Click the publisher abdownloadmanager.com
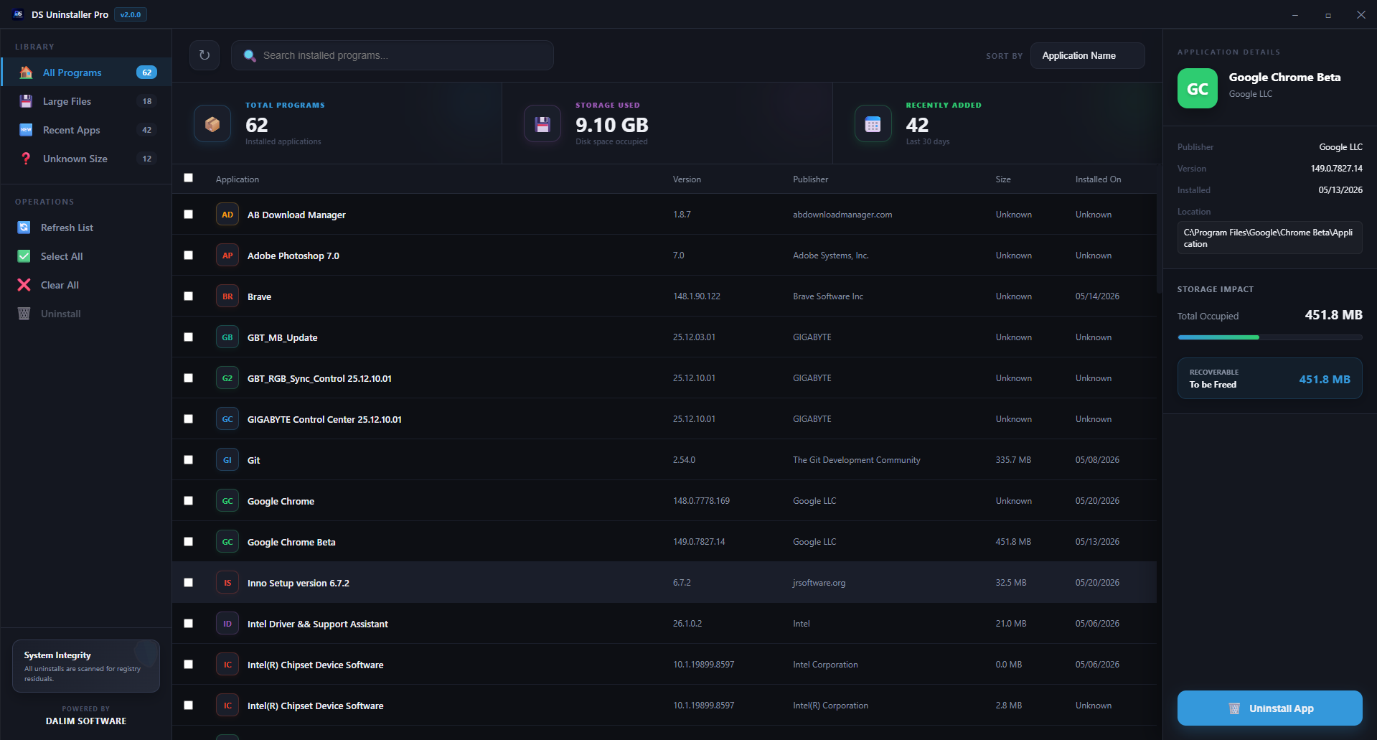1377x740 pixels. coord(842,215)
